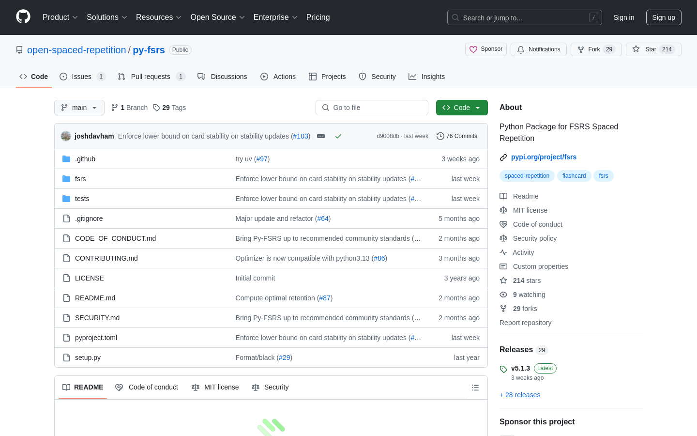
Task: Open the Discussions tab
Action: (x=222, y=77)
